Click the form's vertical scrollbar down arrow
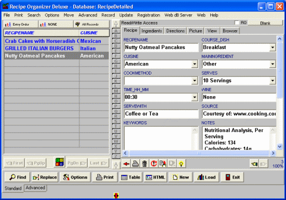This screenshot has height=200, width=286. click(280, 146)
